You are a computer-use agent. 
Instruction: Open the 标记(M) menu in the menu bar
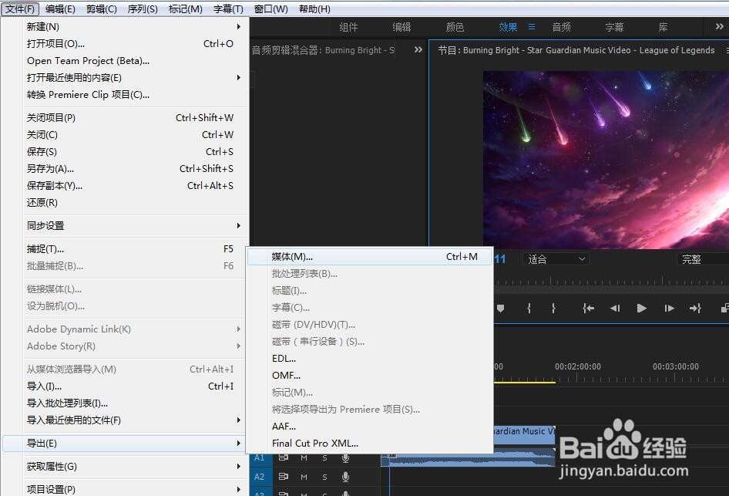point(185,8)
